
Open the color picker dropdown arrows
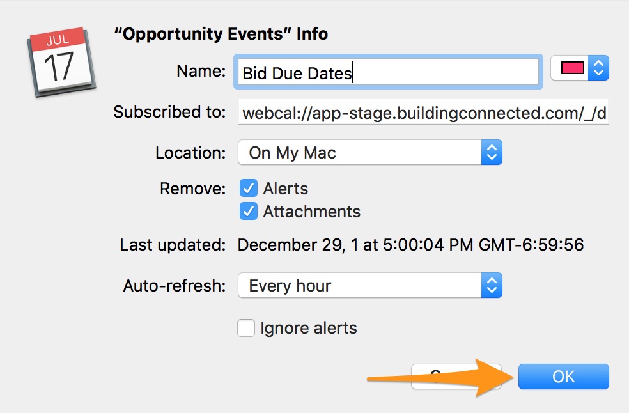[x=599, y=68]
